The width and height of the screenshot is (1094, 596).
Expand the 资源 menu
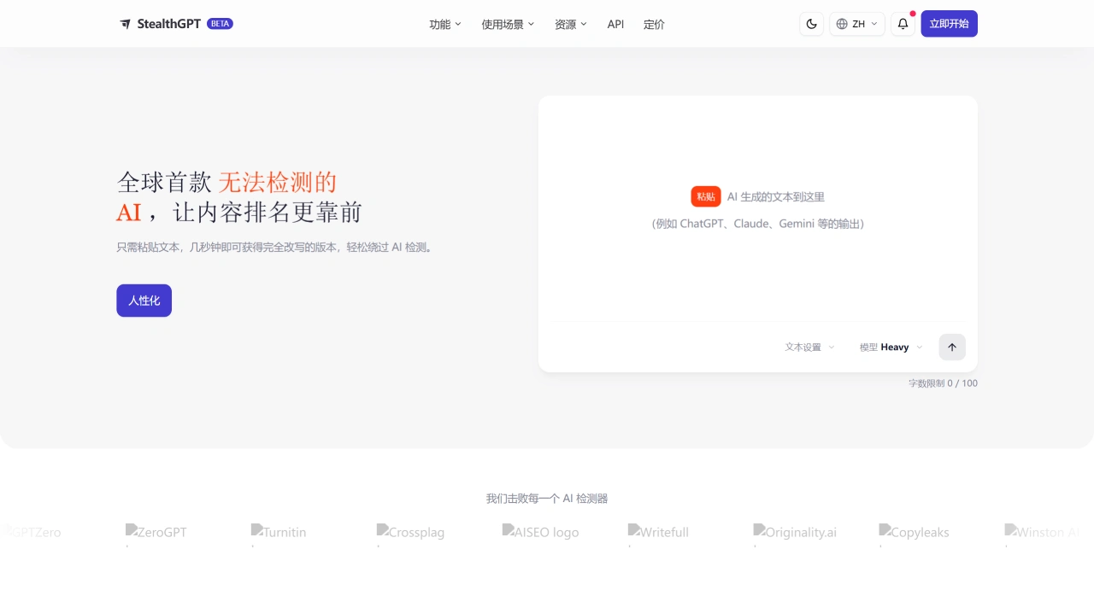coord(571,24)
